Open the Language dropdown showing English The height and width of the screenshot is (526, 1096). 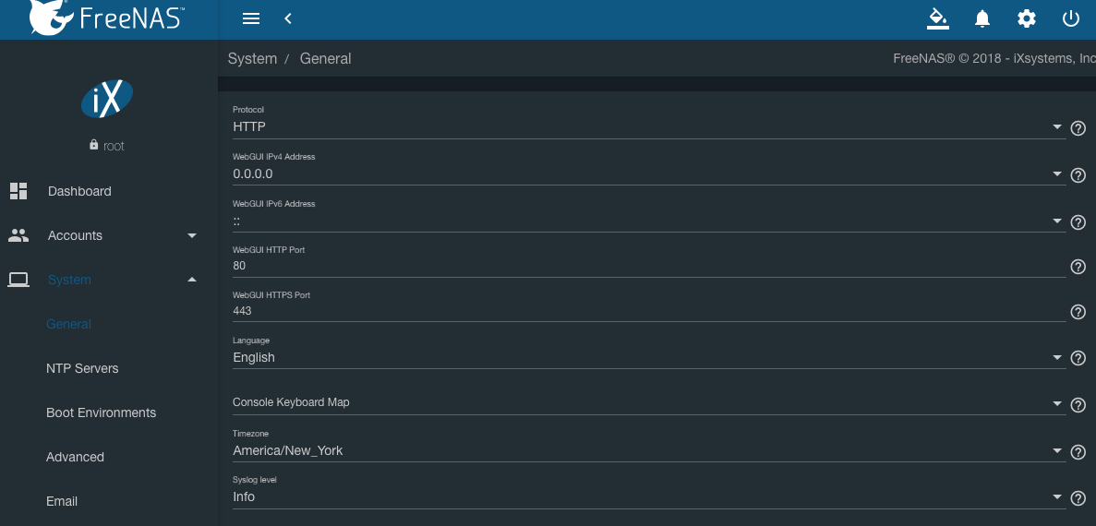646,358
